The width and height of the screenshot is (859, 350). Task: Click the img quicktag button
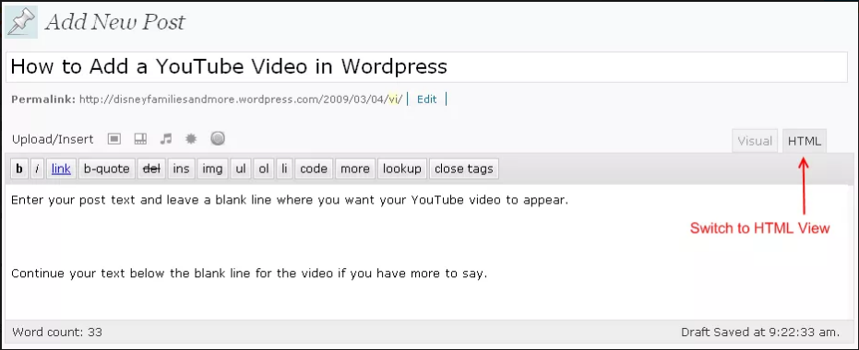click(x=212, y=169)
